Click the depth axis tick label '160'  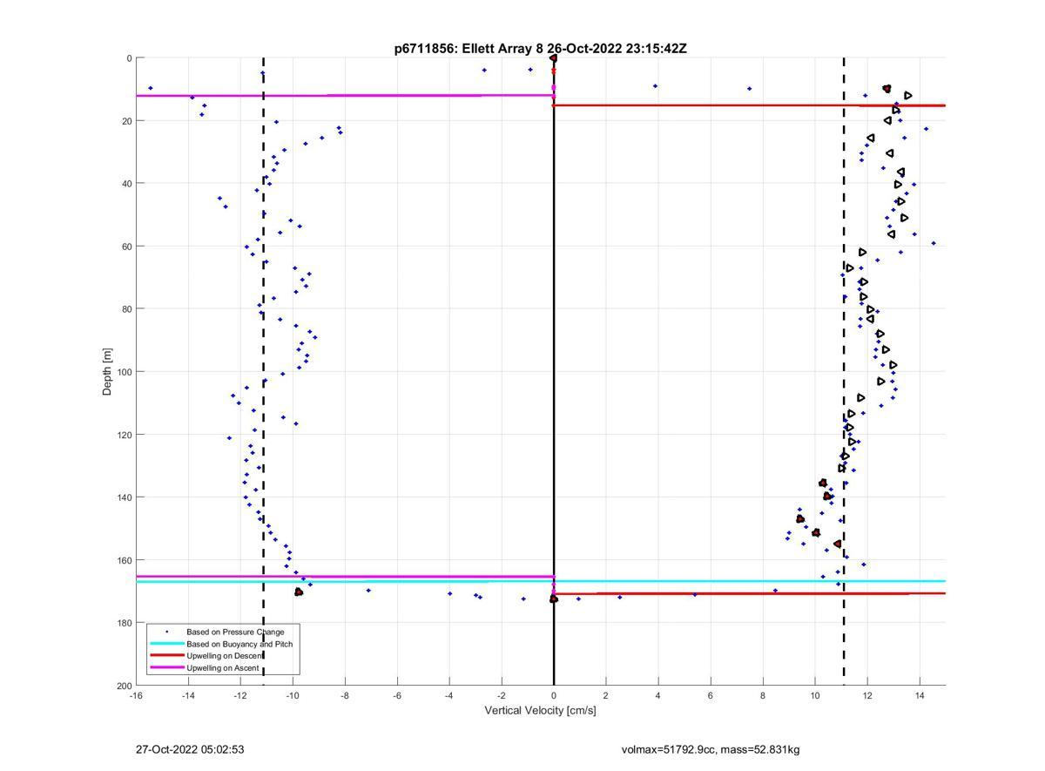pyautogui.click(x=124, y=560)
